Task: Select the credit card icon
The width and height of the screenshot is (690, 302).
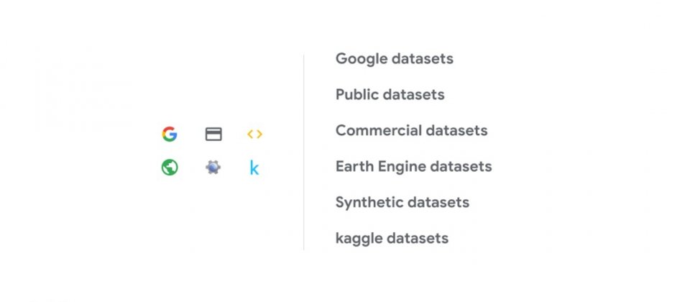Action: tap(213, 134)
